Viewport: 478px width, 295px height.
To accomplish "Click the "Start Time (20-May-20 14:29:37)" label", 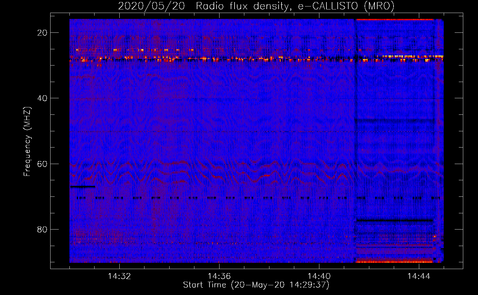I will [256, 285].
